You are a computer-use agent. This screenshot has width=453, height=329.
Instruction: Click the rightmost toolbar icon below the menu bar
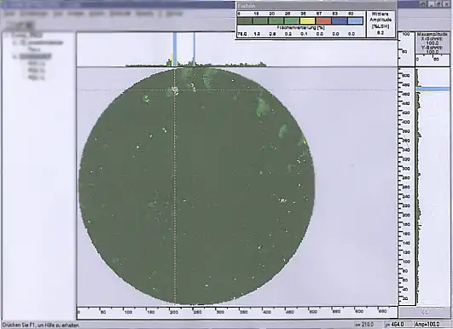[x=29, y=25]
